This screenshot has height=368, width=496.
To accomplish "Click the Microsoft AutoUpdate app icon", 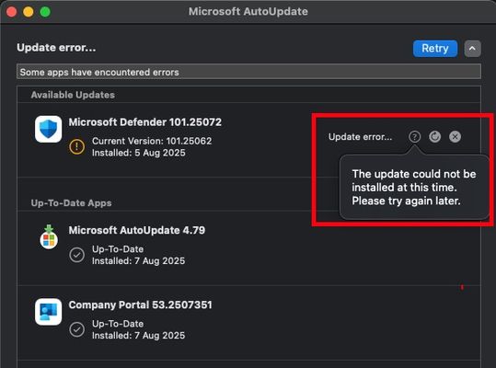I will coord(49,237).
